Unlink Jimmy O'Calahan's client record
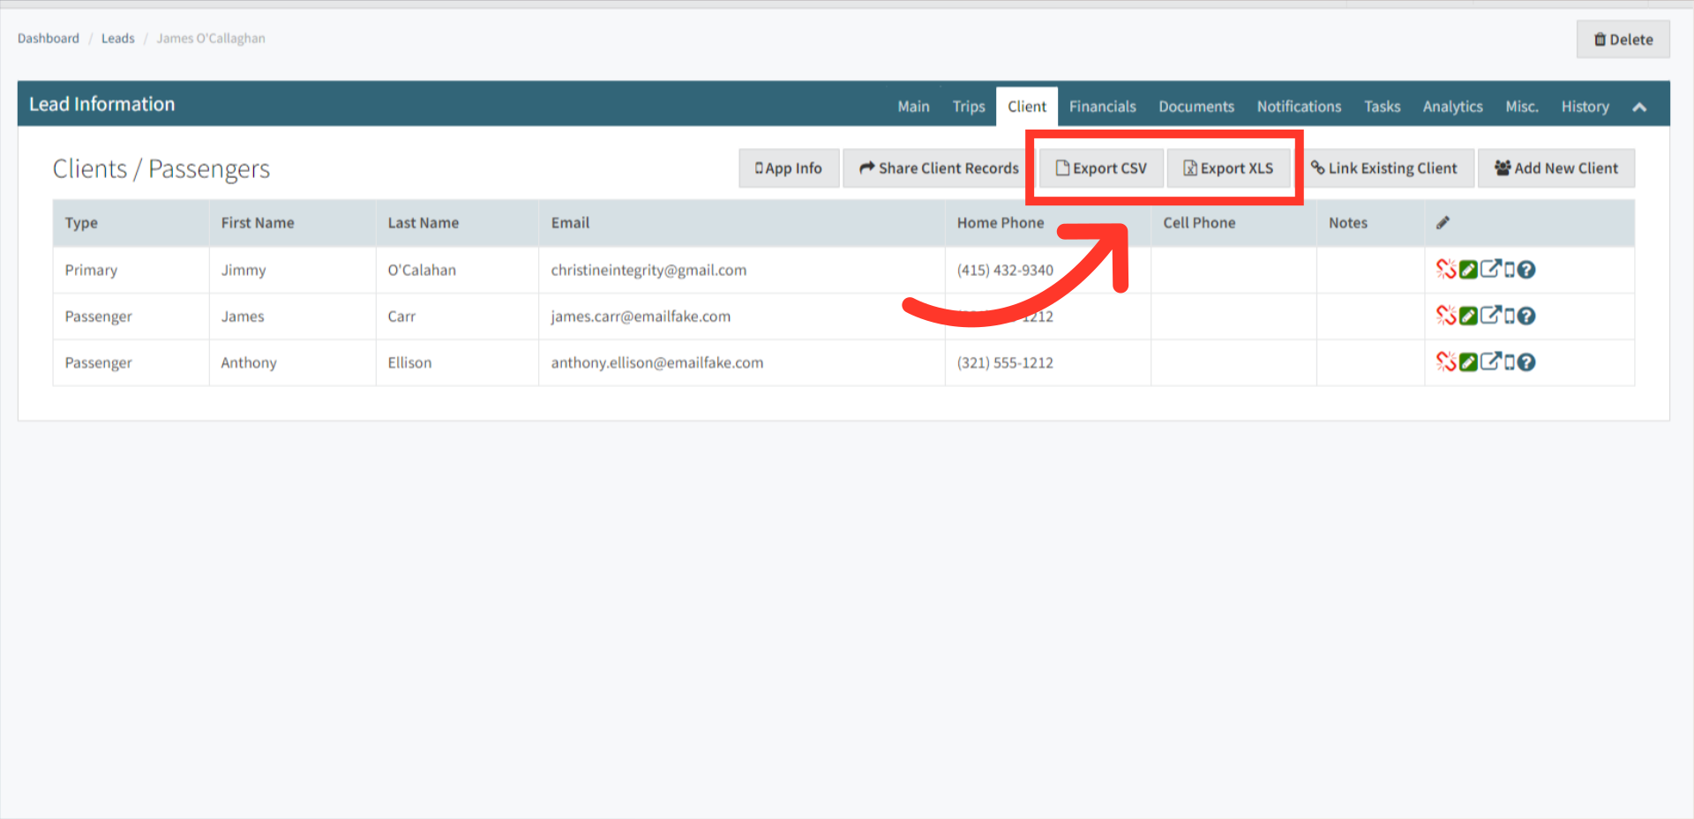The width and height of the screenshot is (1694, 819). (x=1446, y=270)
